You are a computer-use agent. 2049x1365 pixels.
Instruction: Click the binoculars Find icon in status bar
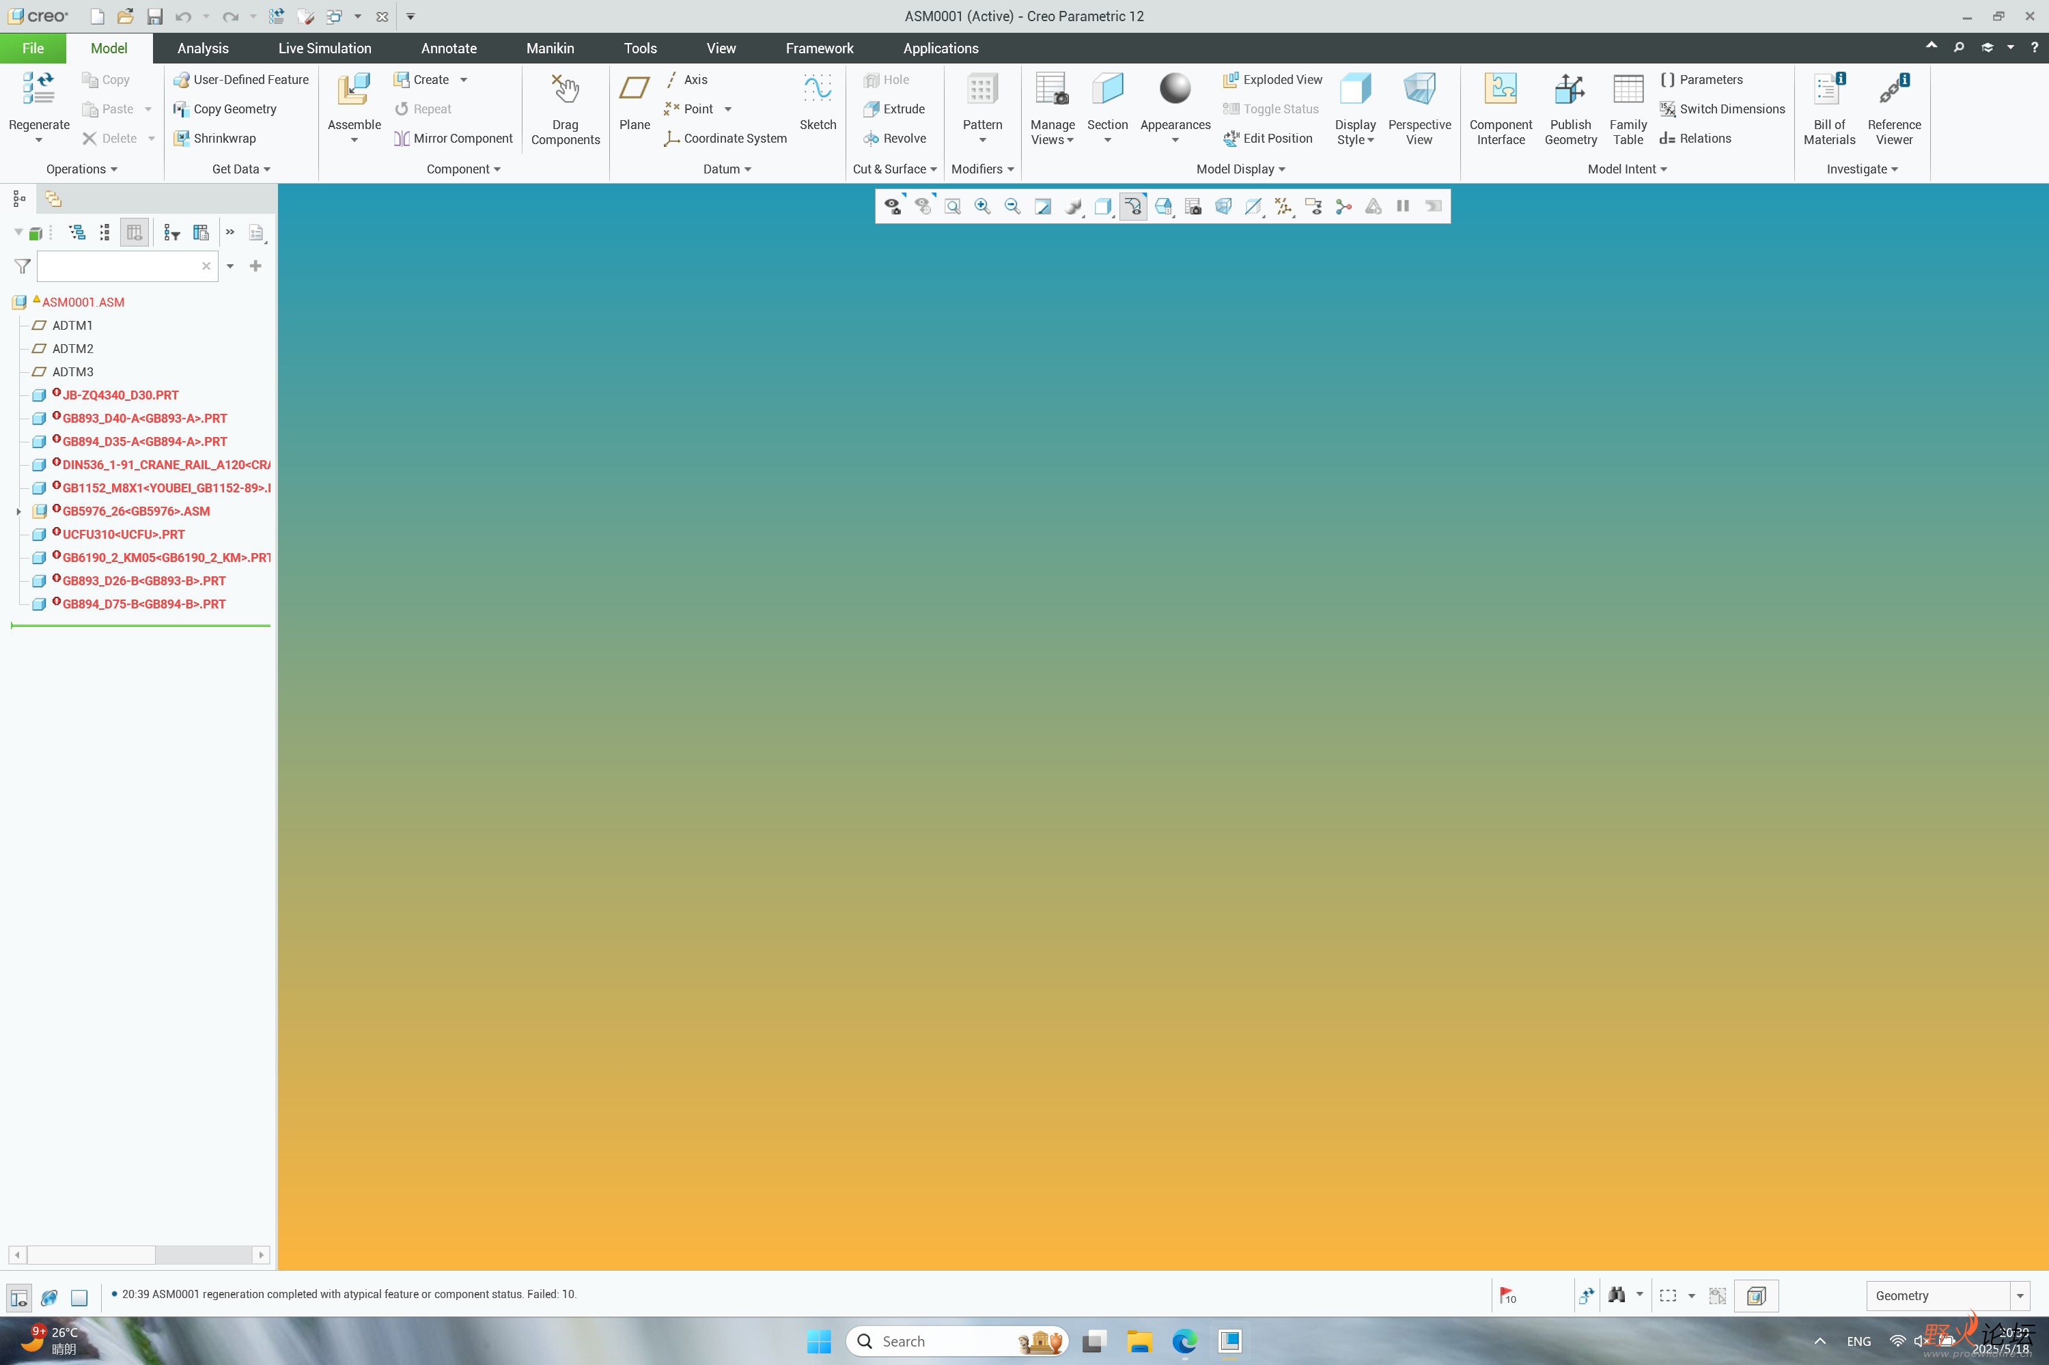1616,1295
